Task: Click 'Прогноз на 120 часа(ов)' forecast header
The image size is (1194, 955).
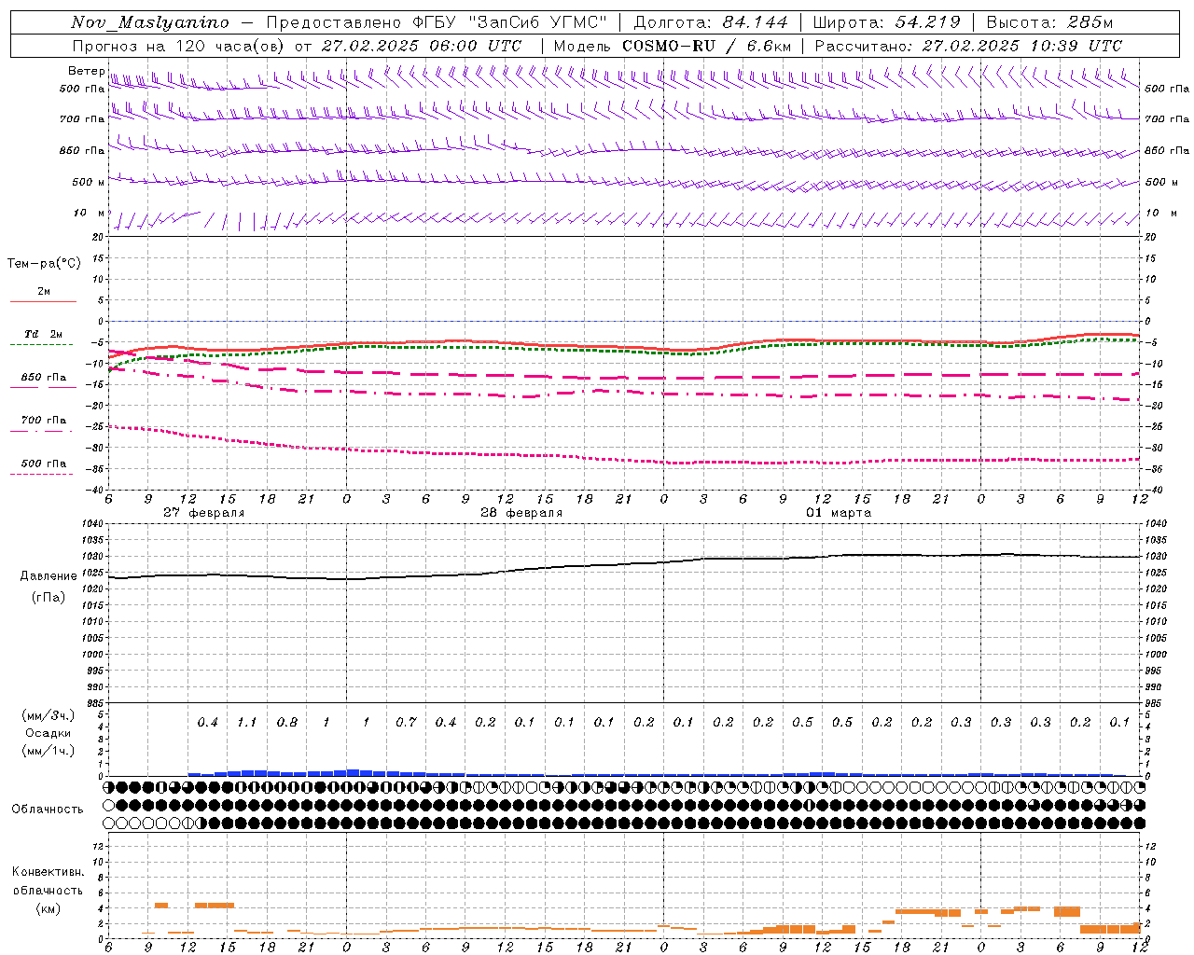Action: (180, 46)
